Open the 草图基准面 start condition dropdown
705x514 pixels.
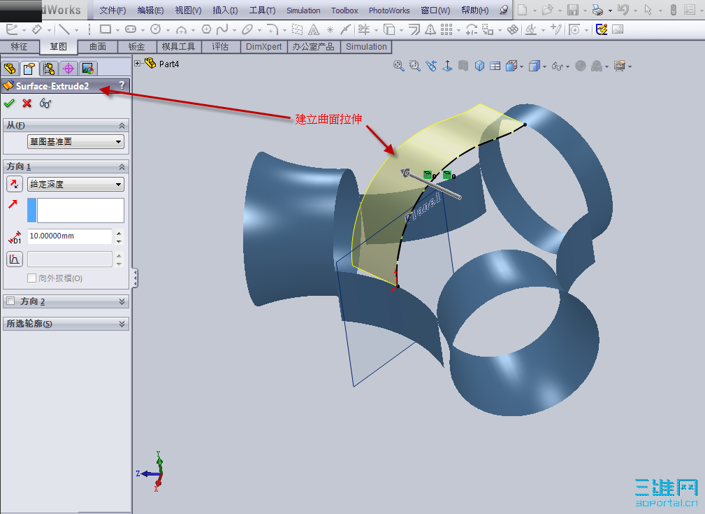(75, 142)
